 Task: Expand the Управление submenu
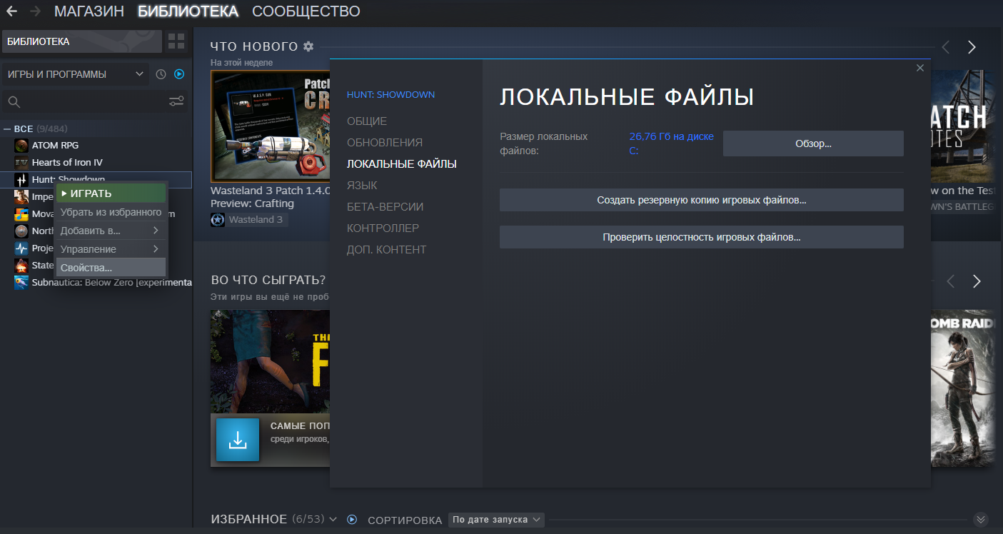[111, 249]
